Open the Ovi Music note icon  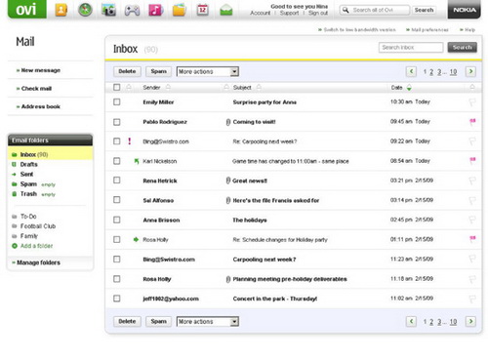click(x=156, y=10)
